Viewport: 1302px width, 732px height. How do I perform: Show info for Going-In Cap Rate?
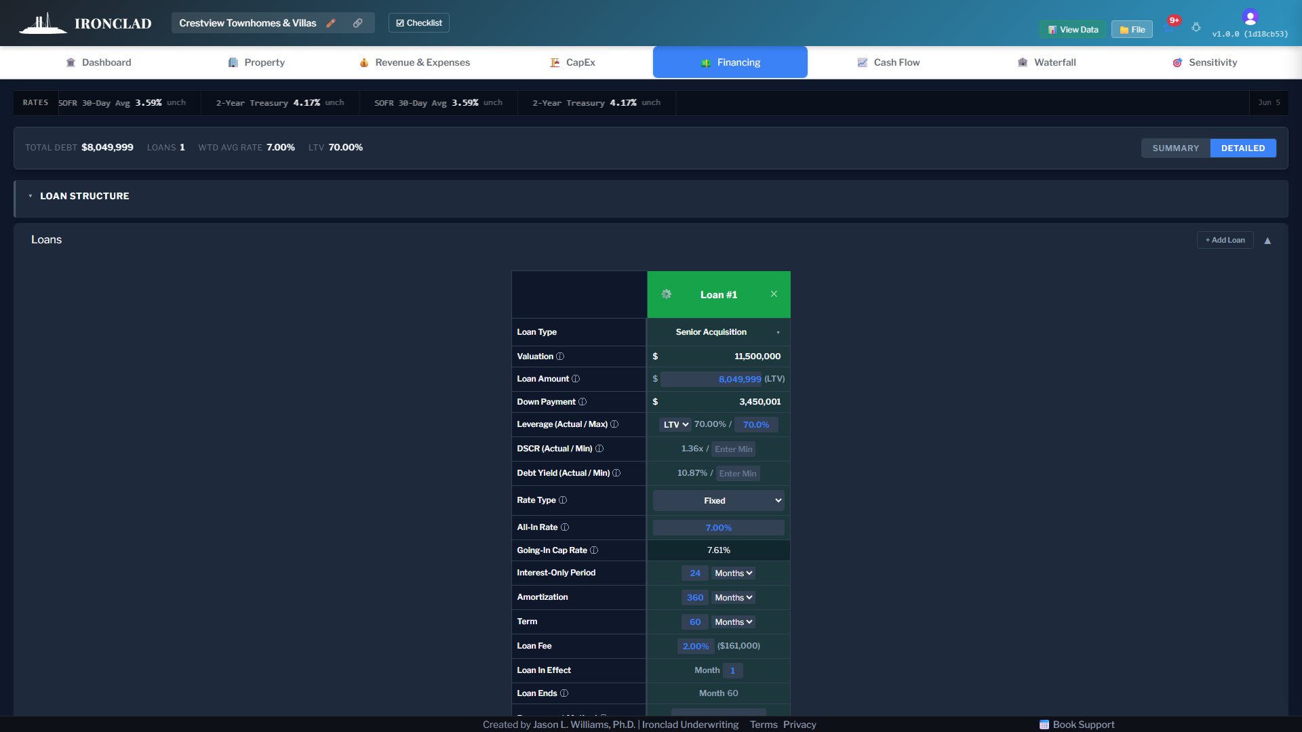(x=594, y=550)
